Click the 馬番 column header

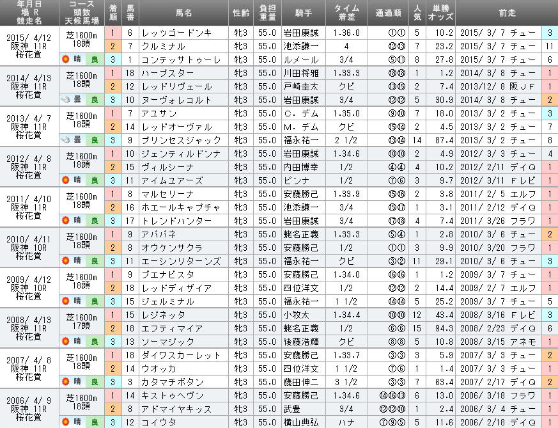[x=130, y=13]
